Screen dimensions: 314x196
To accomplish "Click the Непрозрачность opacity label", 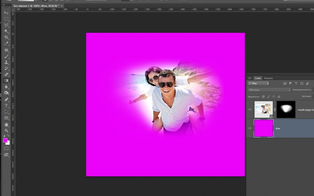I will coord(302,90).
